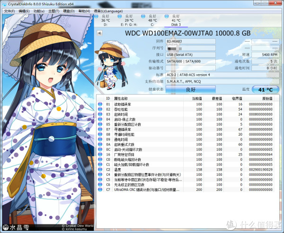Click the status orb of attribute 05
Screen dimensions: 284x233
tap(100, 124)
